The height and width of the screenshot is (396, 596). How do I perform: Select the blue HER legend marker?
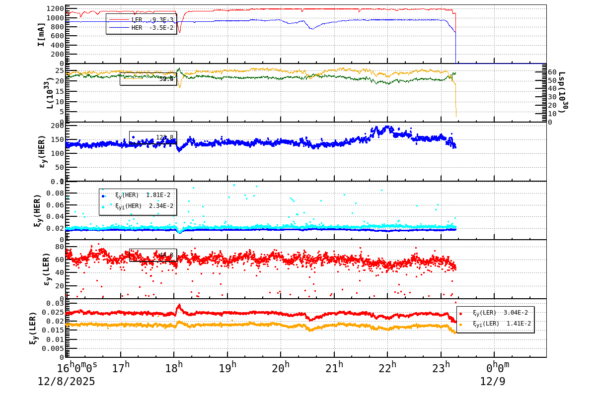(119, 27)
